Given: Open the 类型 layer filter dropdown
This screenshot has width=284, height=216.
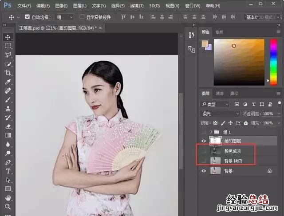Looking at the screenshot, I should tap(215, 104).
